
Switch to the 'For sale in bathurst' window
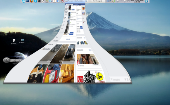pos(75,1)
